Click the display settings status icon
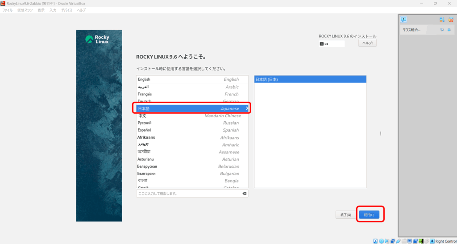 click(410, 241)
